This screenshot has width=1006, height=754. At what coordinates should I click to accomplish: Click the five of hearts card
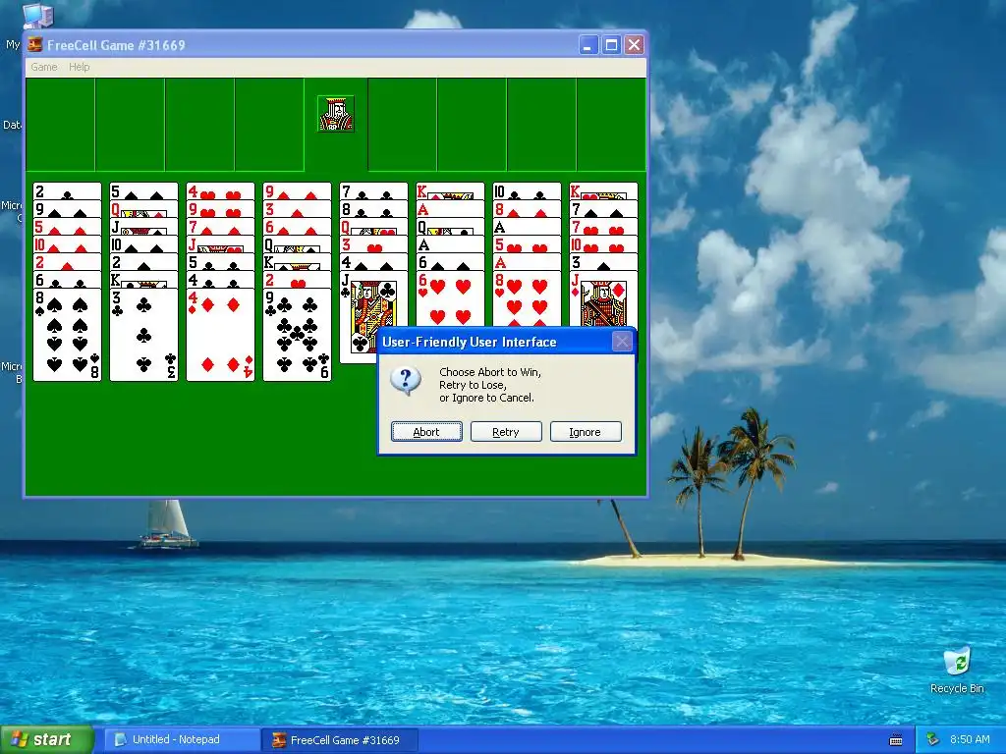[527, 244]
